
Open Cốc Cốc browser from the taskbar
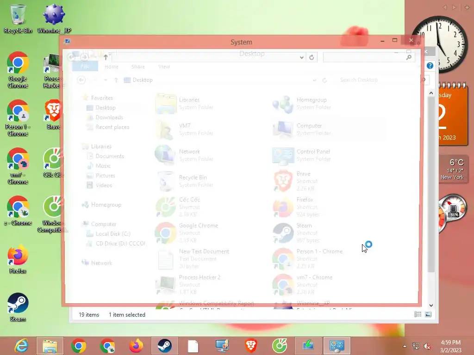(279, 346)
